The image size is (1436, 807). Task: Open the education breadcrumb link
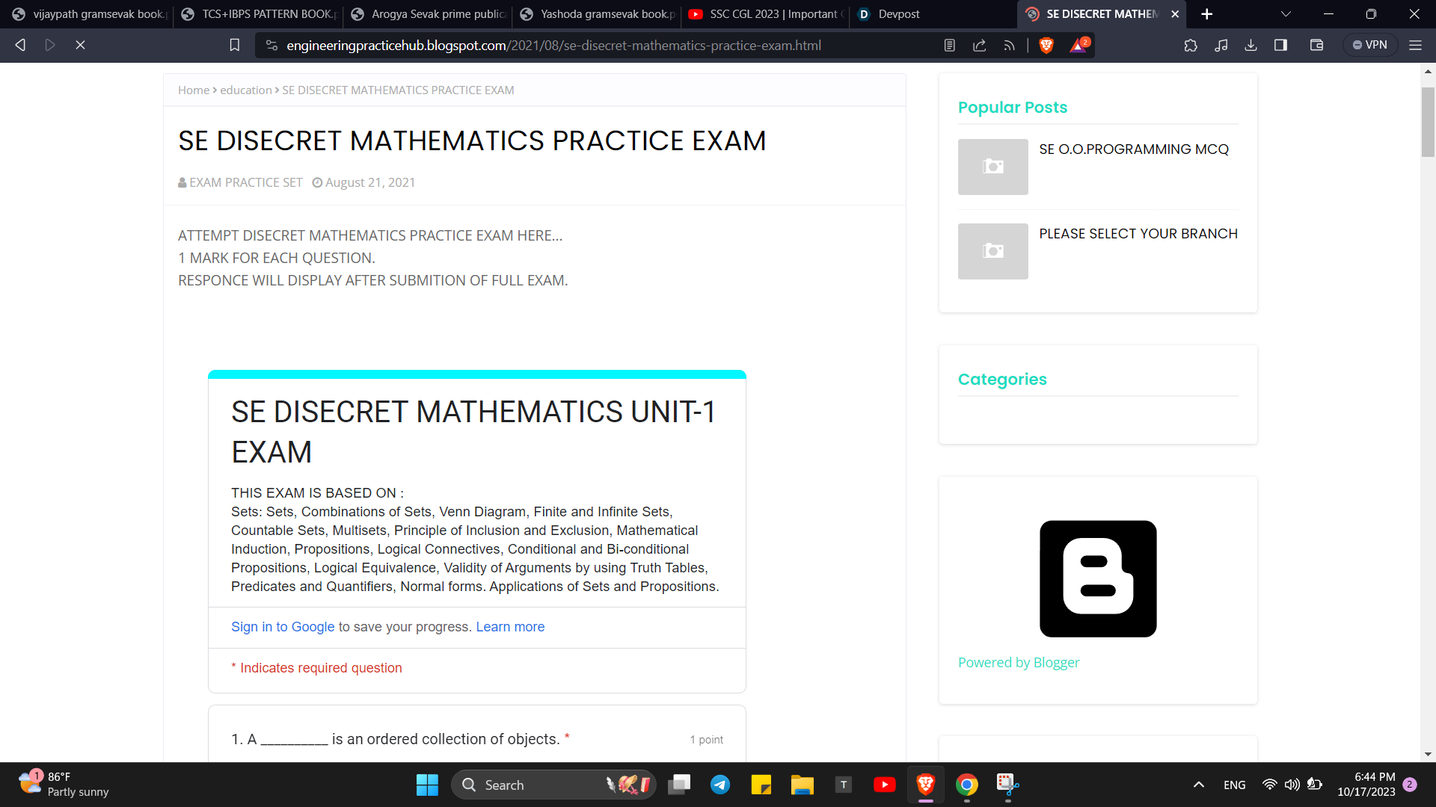245,90
